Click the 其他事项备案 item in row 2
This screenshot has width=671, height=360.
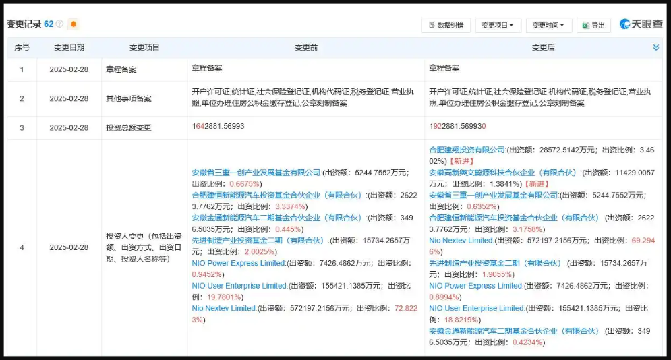pyautogui.click(x=129, y=99)
